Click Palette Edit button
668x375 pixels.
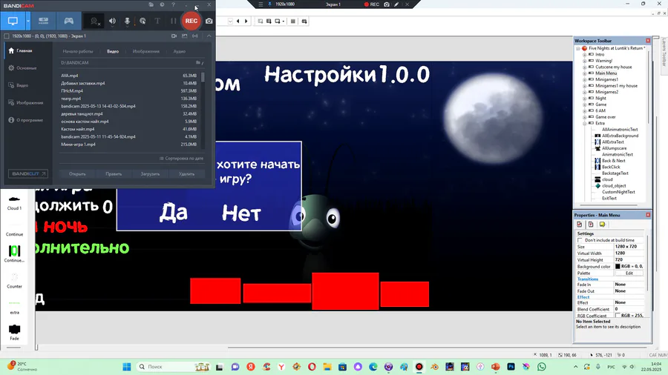pos(629,273)
